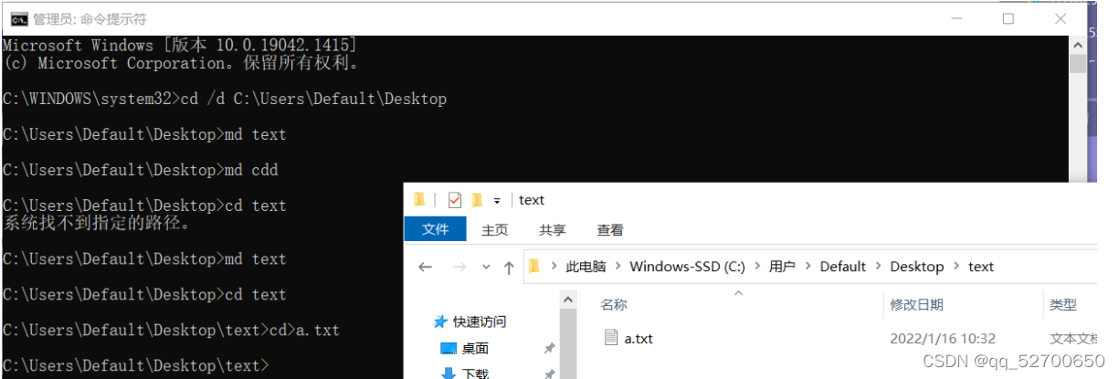Click the folder icon in address bar
The height and width of the screenshot is (379, 1119).
pyautogui.click(x=535, y=267)
